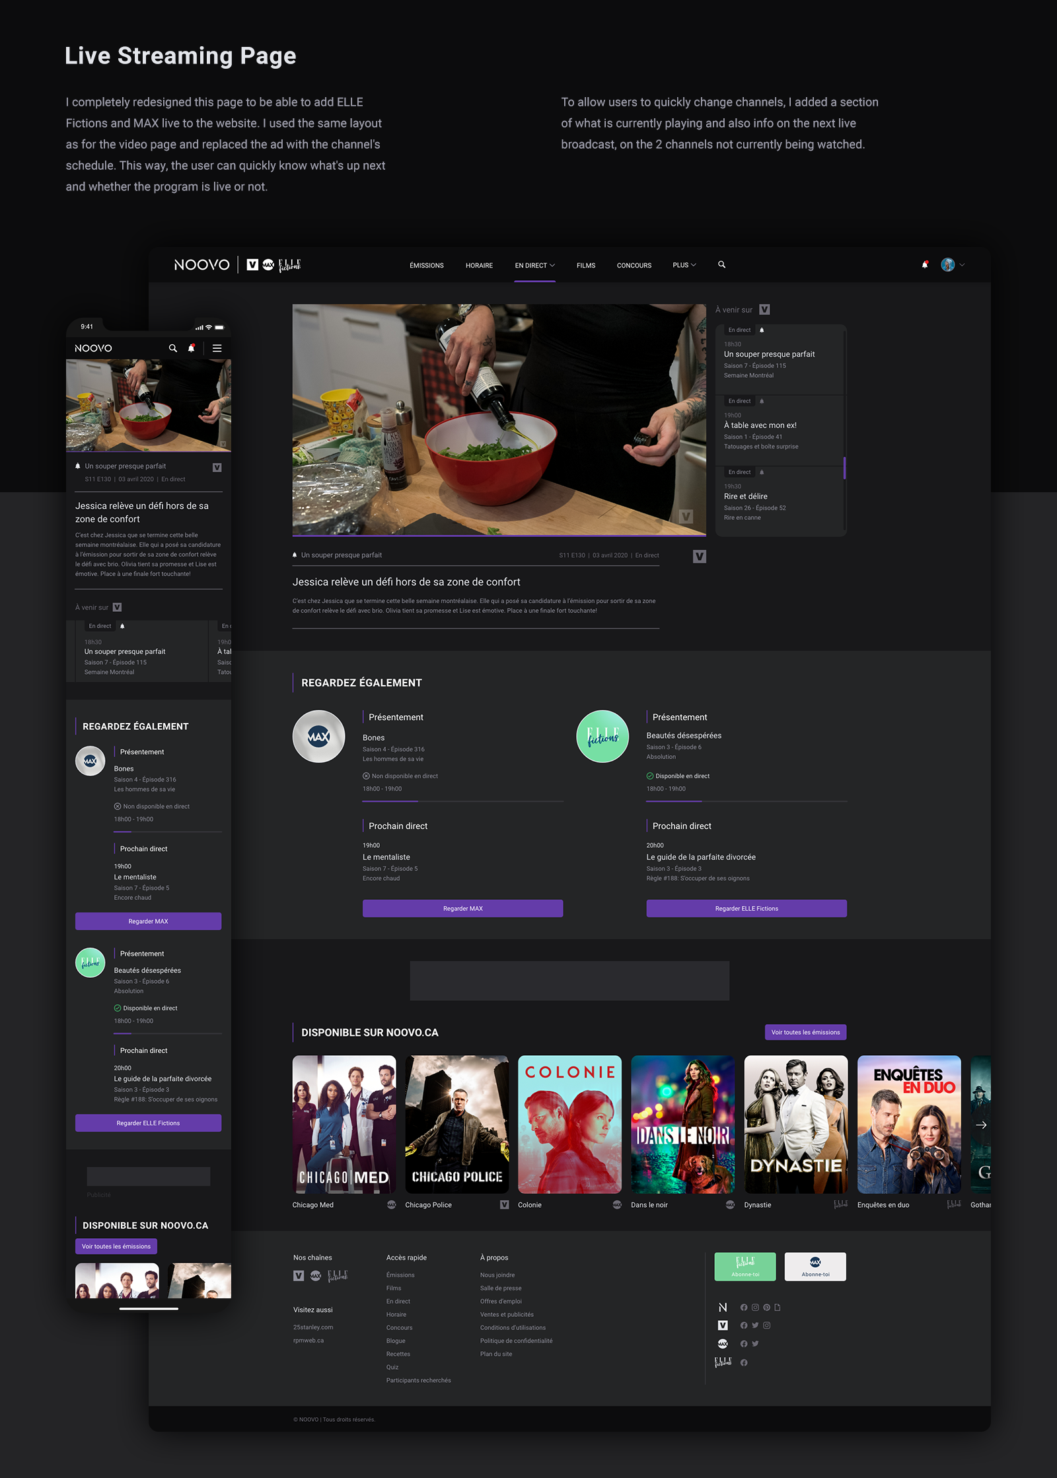
Task: Expand the EN DIRECT dropdown menu
Action: click(534, 266)
